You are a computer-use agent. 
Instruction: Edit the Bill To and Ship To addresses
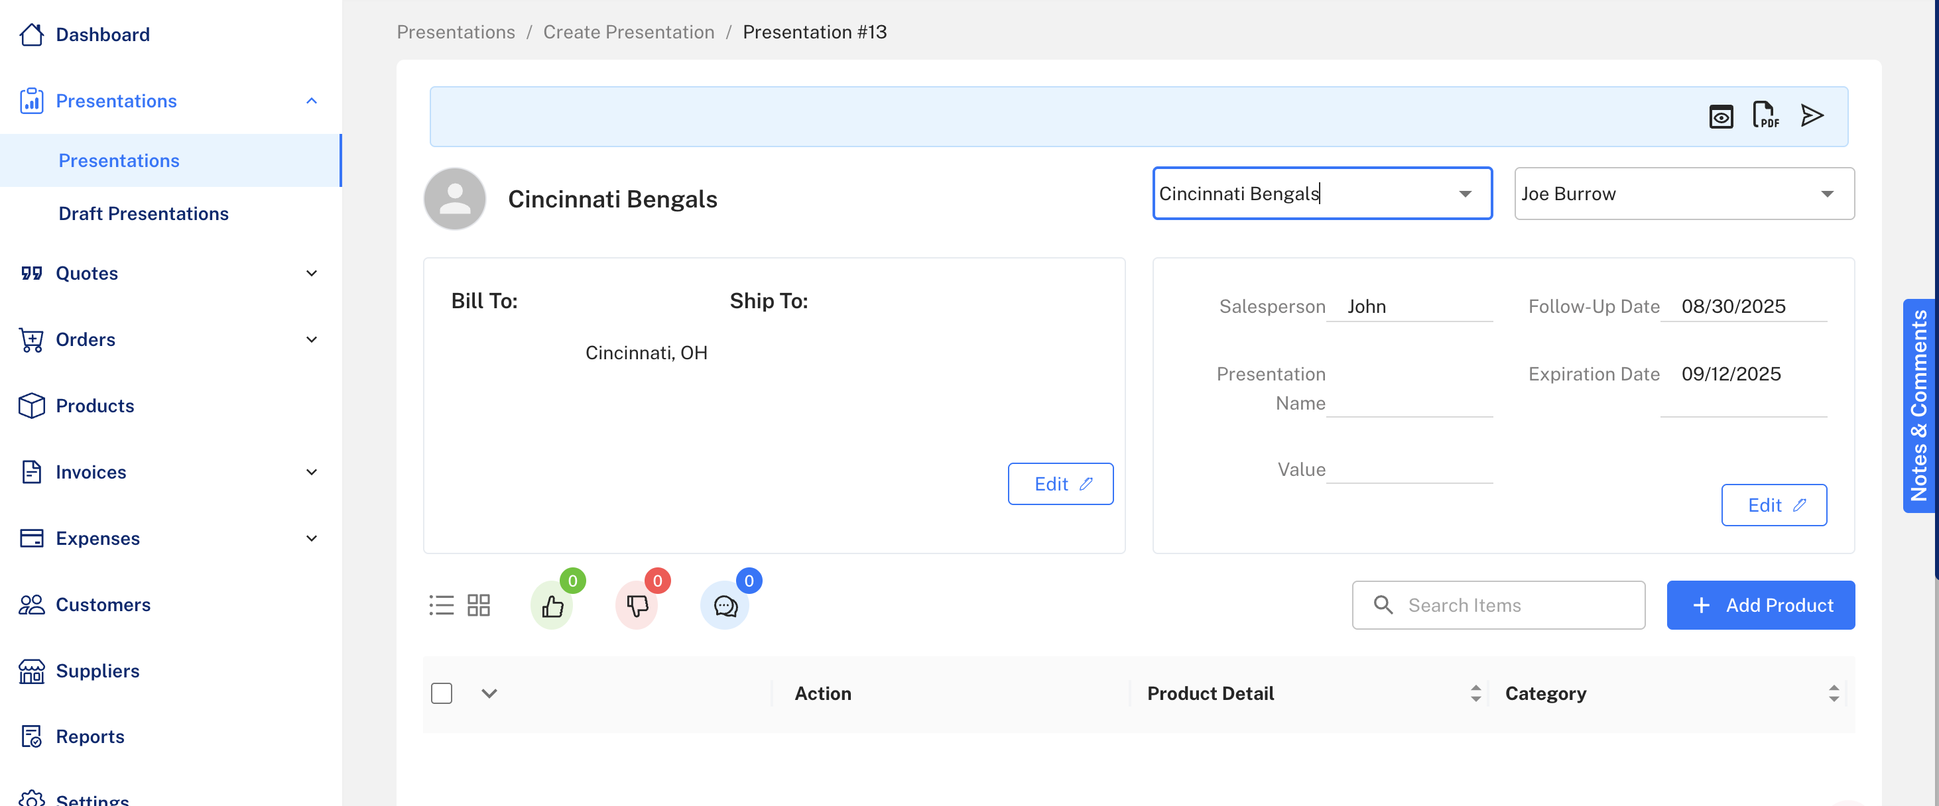1061,484
